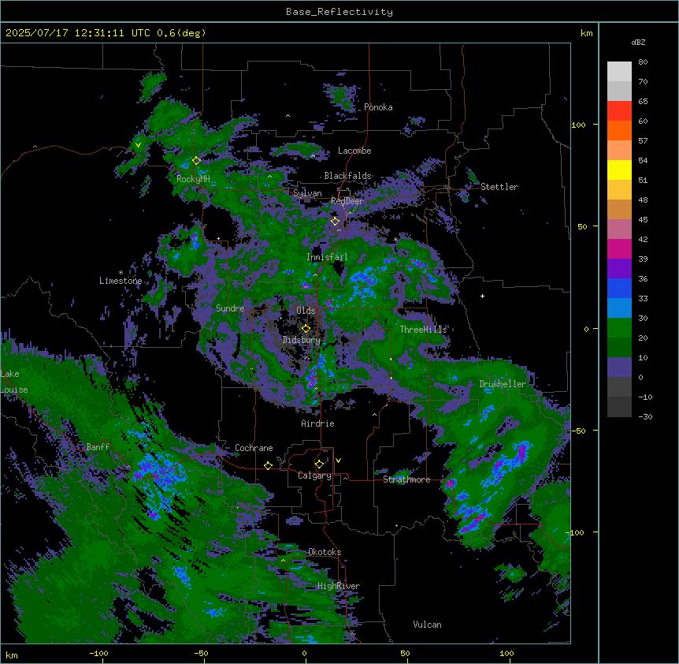Image resolution: width=679 pixels, height=664 pixels.
Task: Click the Strathmore town label
Action: point(406,479)
